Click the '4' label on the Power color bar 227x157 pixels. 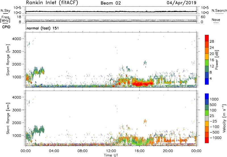coord(211,79)
